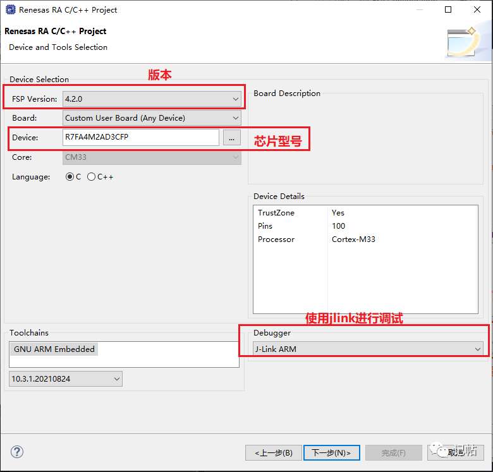Screen dimensions: 493x472
Task: Click the Device field R7FA4M2AD3CFP
Action: [x=141, y=137]
